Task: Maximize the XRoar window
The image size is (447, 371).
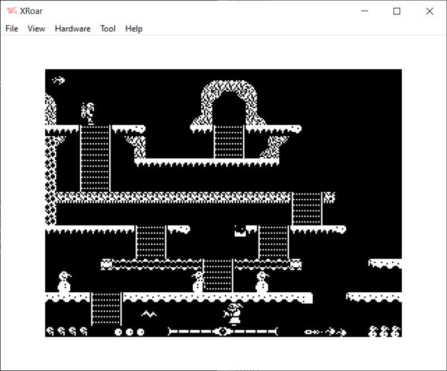Action: [397, 11]
